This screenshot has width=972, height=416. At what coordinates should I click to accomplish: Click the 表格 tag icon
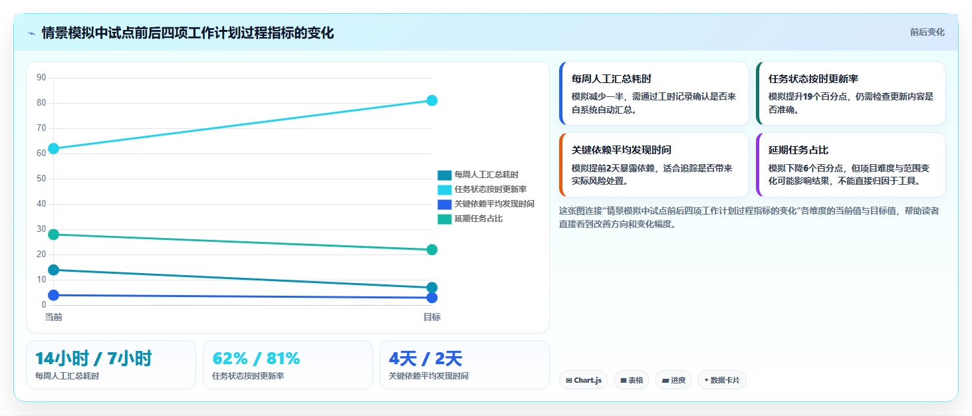[624, 381]
